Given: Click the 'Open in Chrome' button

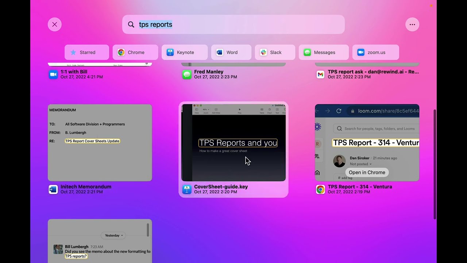Looking at the screenshot, I should pyautogui.click(x=367, y=172).
